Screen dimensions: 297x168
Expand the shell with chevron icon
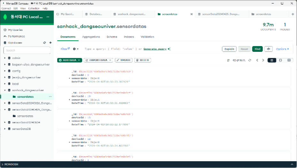pyautogui.click(x=292, y=164)
